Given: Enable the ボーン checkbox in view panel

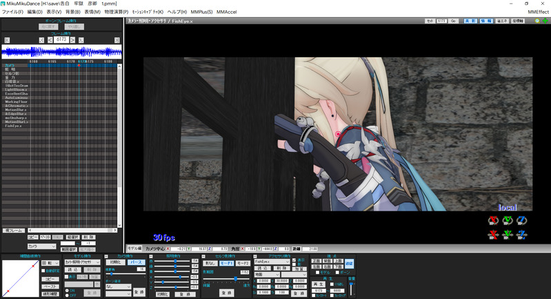Looking at the screenshot, I should (x=337, y=273).
